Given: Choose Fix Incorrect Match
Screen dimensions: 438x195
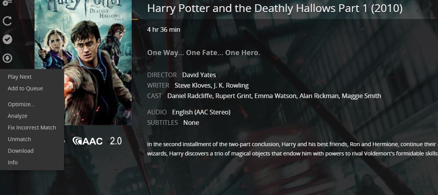Looking at the screenshot, I should pos(32,128).
